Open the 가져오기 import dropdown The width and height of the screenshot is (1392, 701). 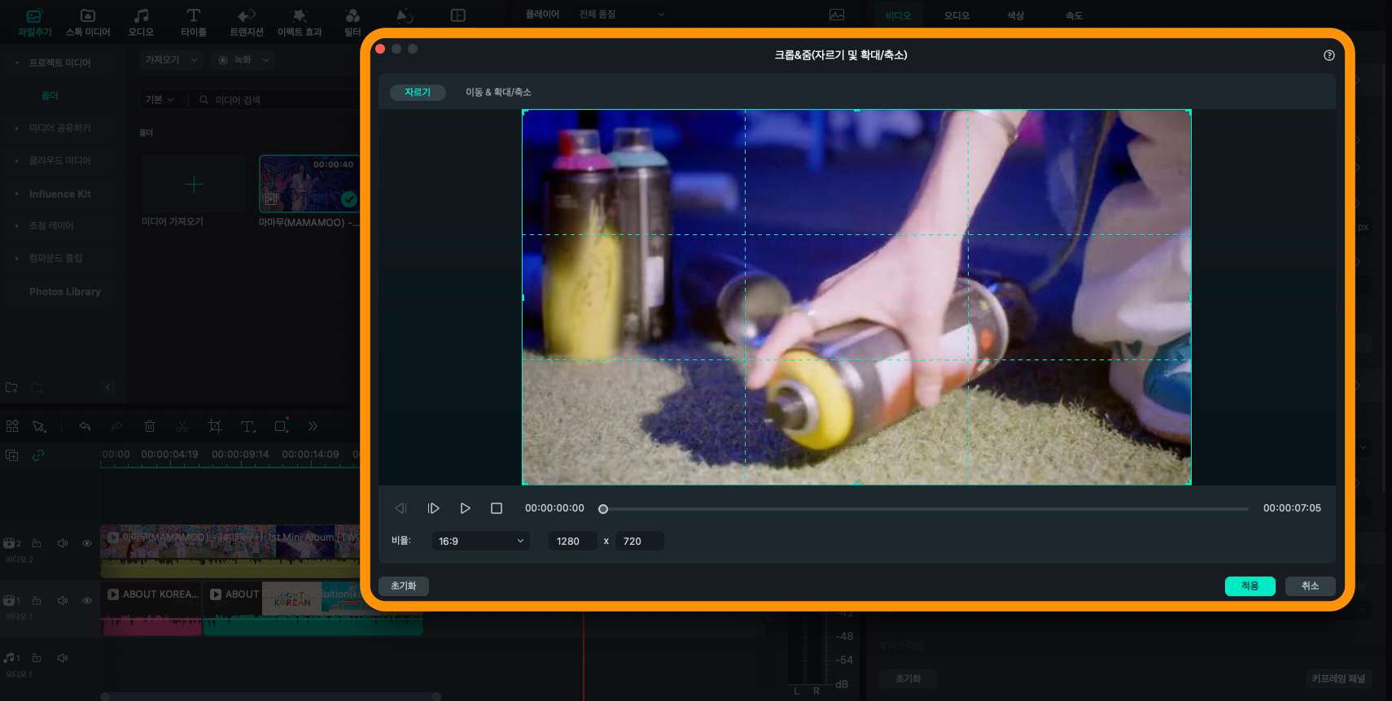tap(170, 60)
